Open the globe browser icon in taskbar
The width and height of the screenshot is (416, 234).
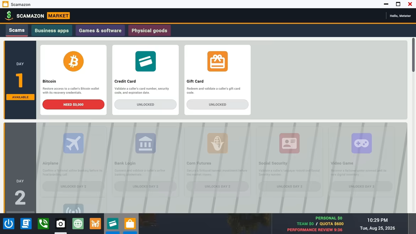tap(78, 224)
